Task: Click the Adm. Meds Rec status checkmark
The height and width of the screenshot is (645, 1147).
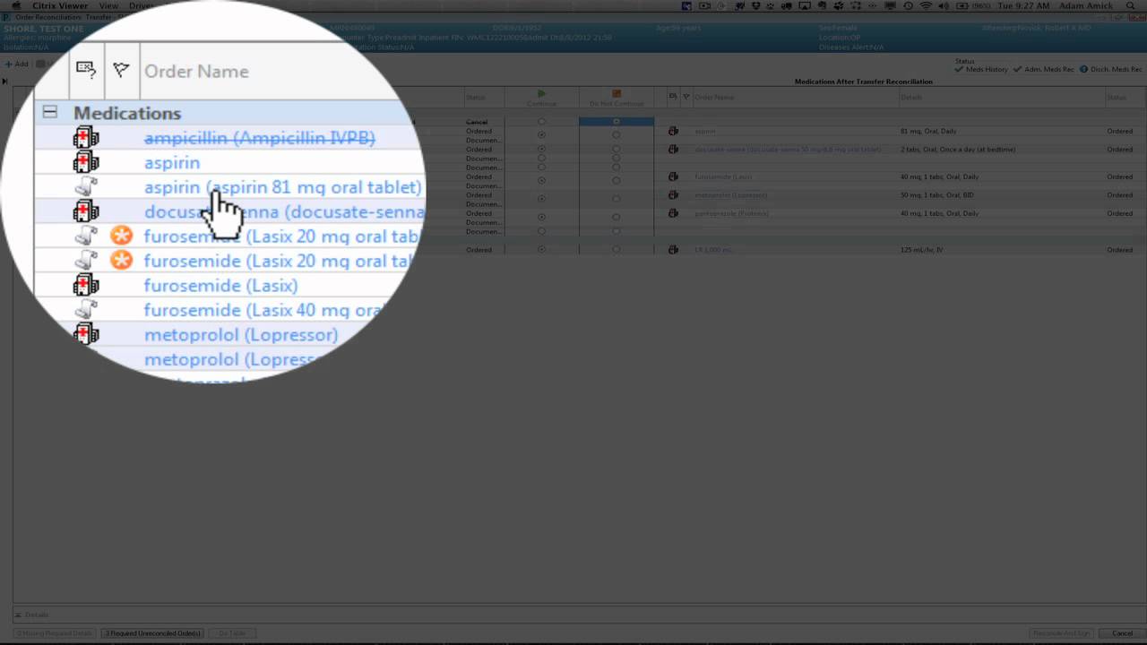Action: [1019, 69]
